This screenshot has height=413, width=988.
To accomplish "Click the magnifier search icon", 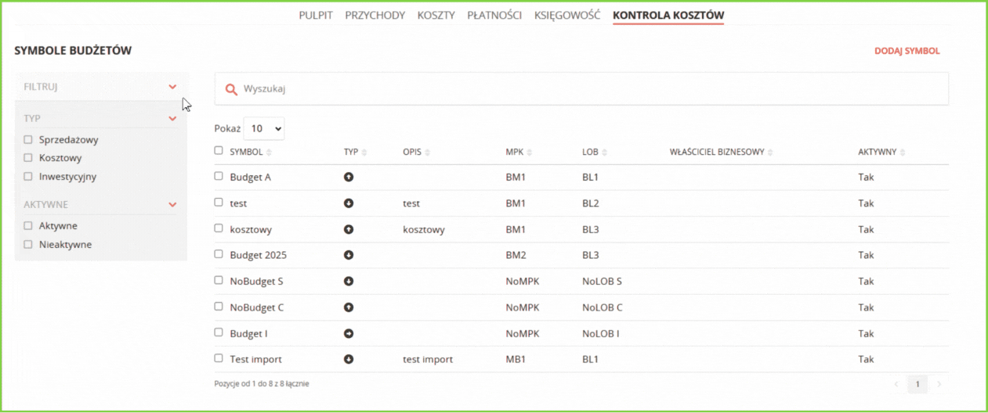I will point(231,89).
